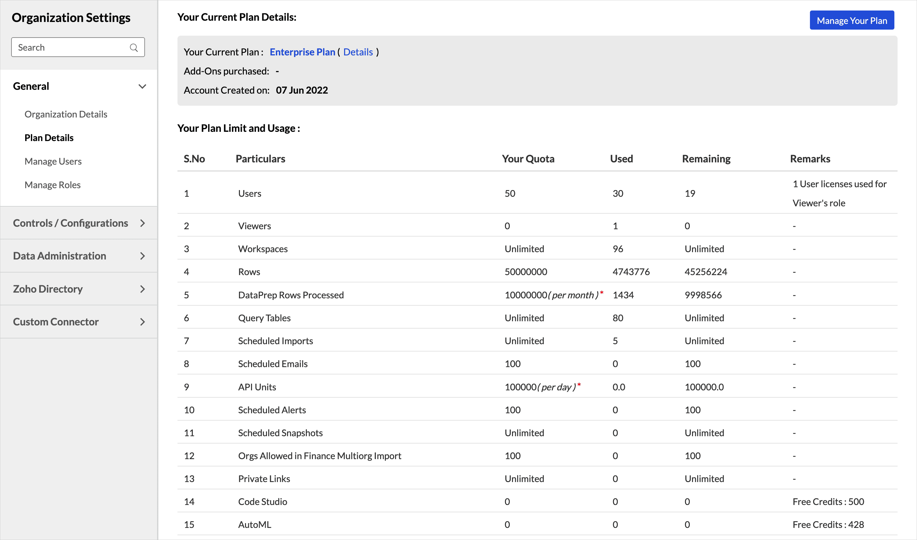Viewport: 917px width, 540px height.
Task: Click the Organization Settings heading
Action: [71, 18]
